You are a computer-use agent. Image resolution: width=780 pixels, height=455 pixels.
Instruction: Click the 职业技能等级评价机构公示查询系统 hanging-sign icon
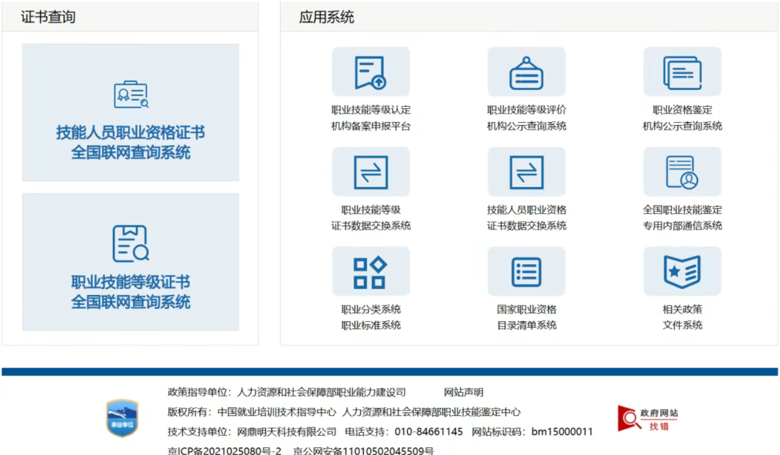point(527,72)
